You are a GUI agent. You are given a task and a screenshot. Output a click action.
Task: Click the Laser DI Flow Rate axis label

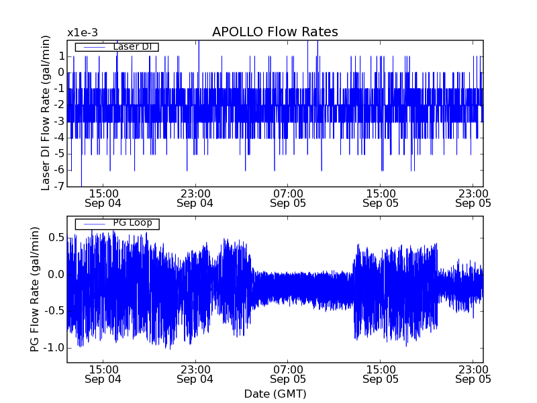click(46, 113)
